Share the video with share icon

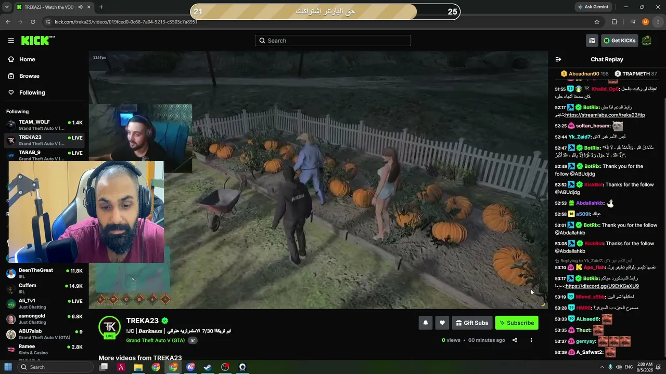tap(515, 340)
